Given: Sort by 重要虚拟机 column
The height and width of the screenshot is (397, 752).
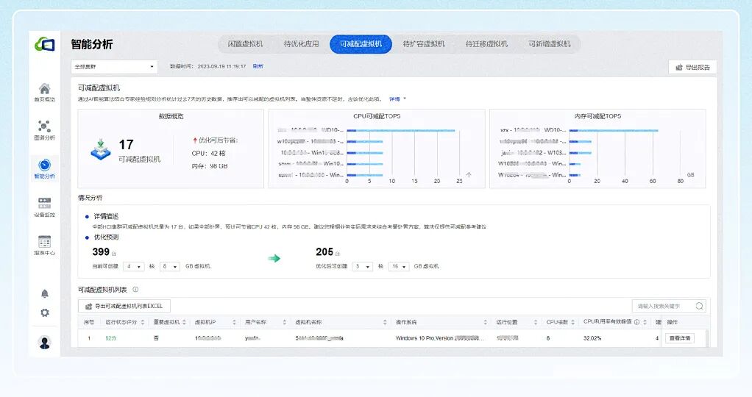Looking at the screenshot, I should coord(184,322).
